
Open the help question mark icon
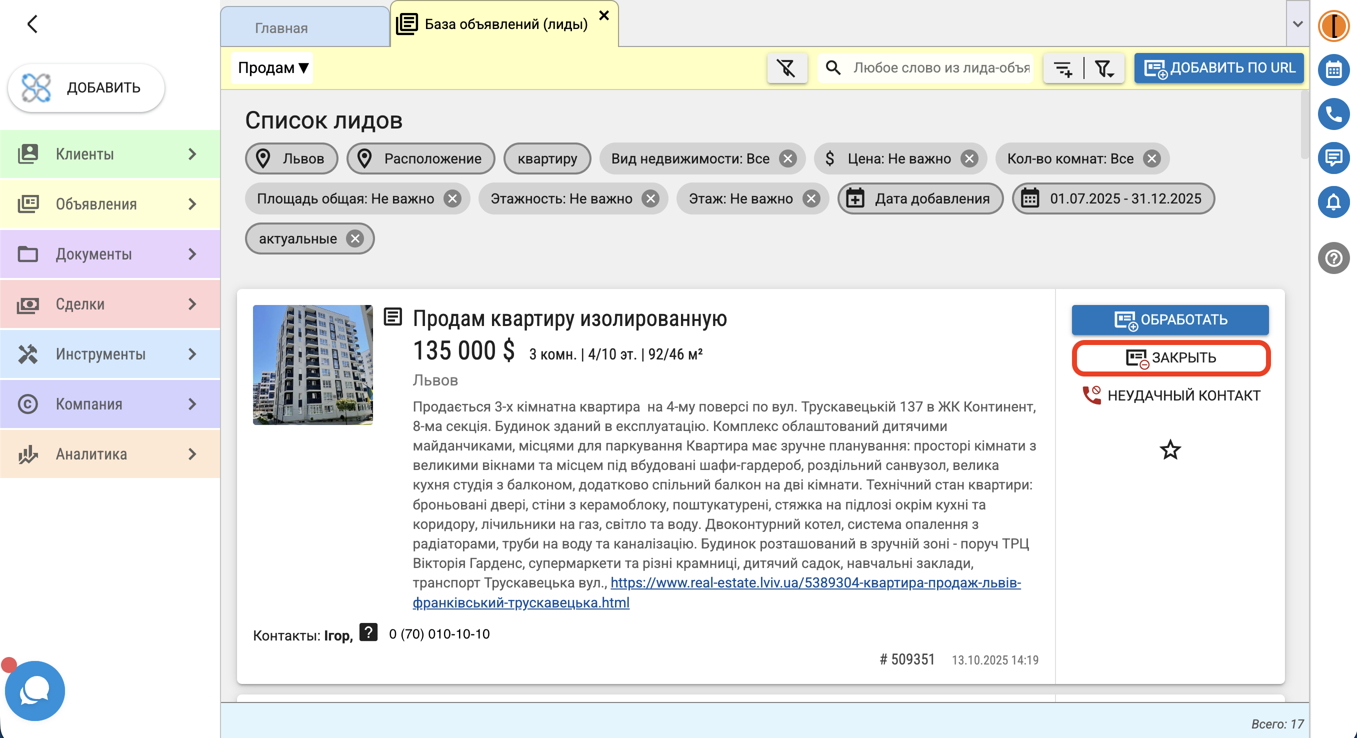click(1333, 258)
